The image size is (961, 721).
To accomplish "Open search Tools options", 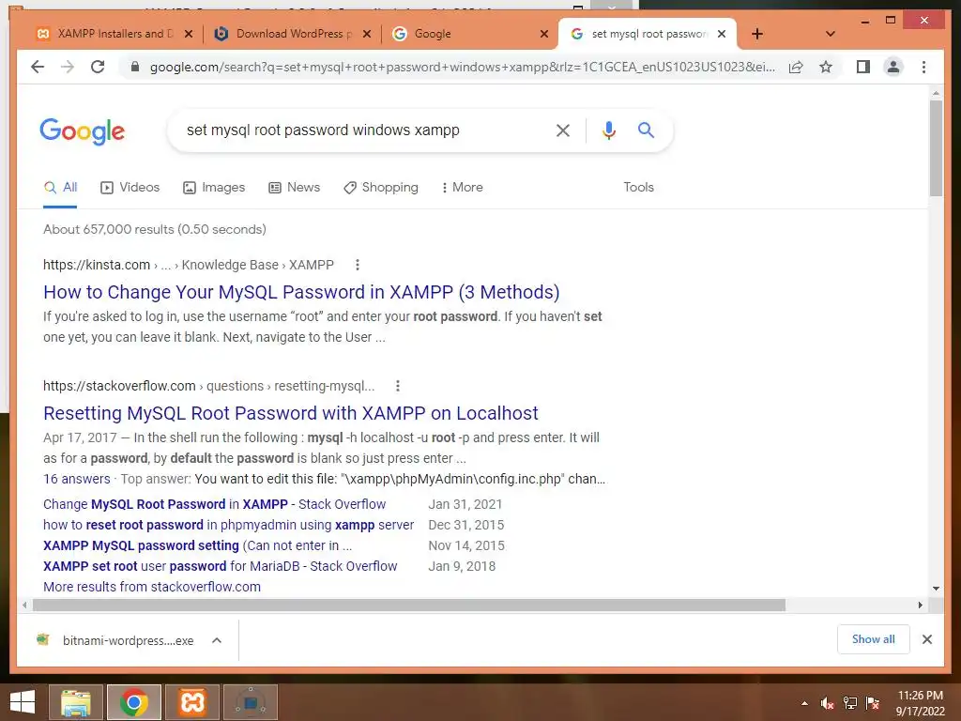I will pyautogui.click(x=638, y=187).
